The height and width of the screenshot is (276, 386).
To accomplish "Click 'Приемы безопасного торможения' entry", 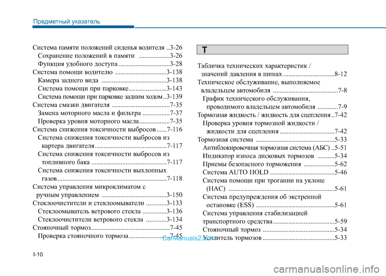I will pos(275,164).
